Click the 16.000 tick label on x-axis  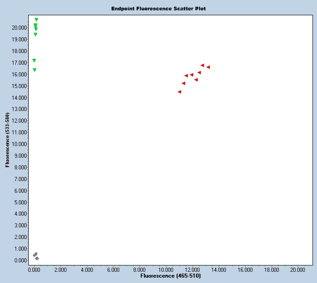245,270
